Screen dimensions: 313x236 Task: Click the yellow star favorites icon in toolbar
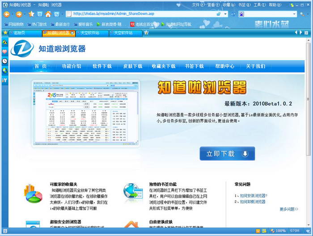(x=31, y=14)
